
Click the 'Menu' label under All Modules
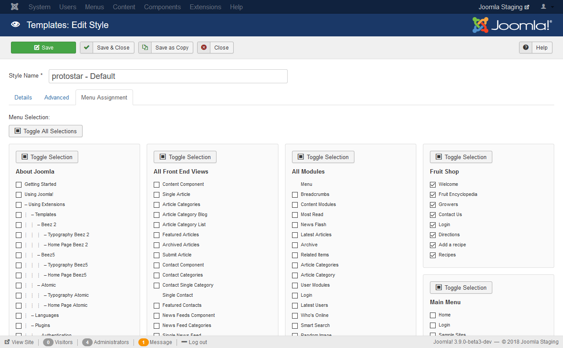pos(307,184)
